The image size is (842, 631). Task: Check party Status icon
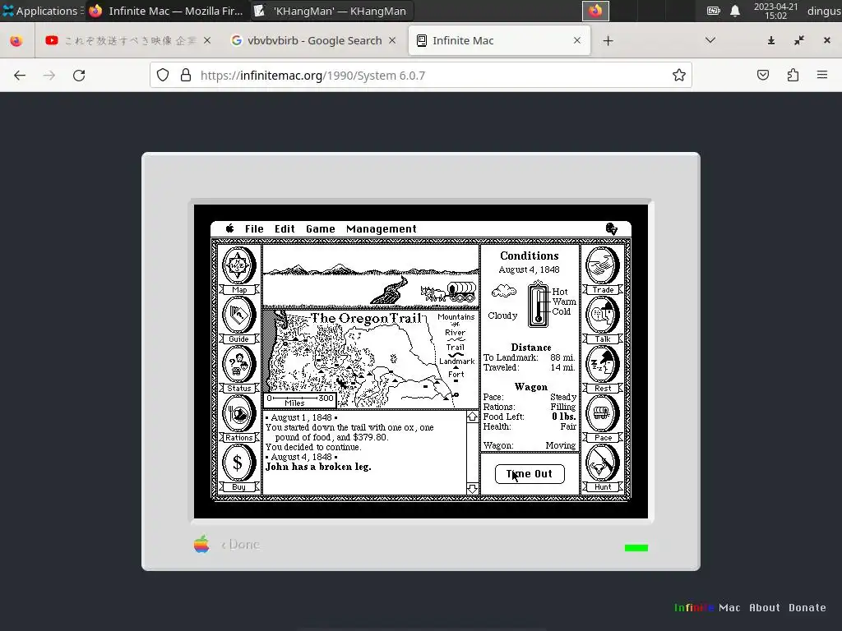coord(239,369)
